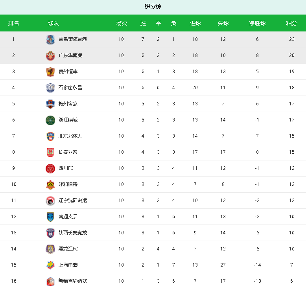
Task: Select the 排名 column header
Action: [13, 23]
